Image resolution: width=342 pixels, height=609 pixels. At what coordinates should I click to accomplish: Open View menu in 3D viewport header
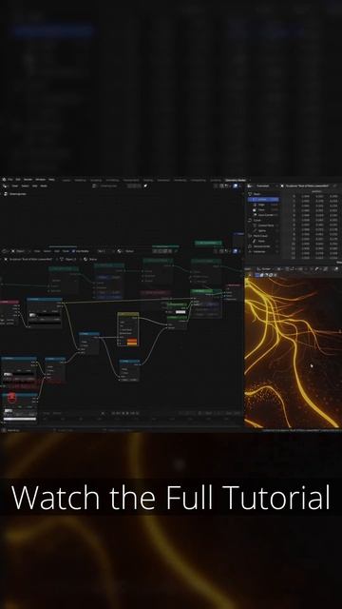[15, 187]
